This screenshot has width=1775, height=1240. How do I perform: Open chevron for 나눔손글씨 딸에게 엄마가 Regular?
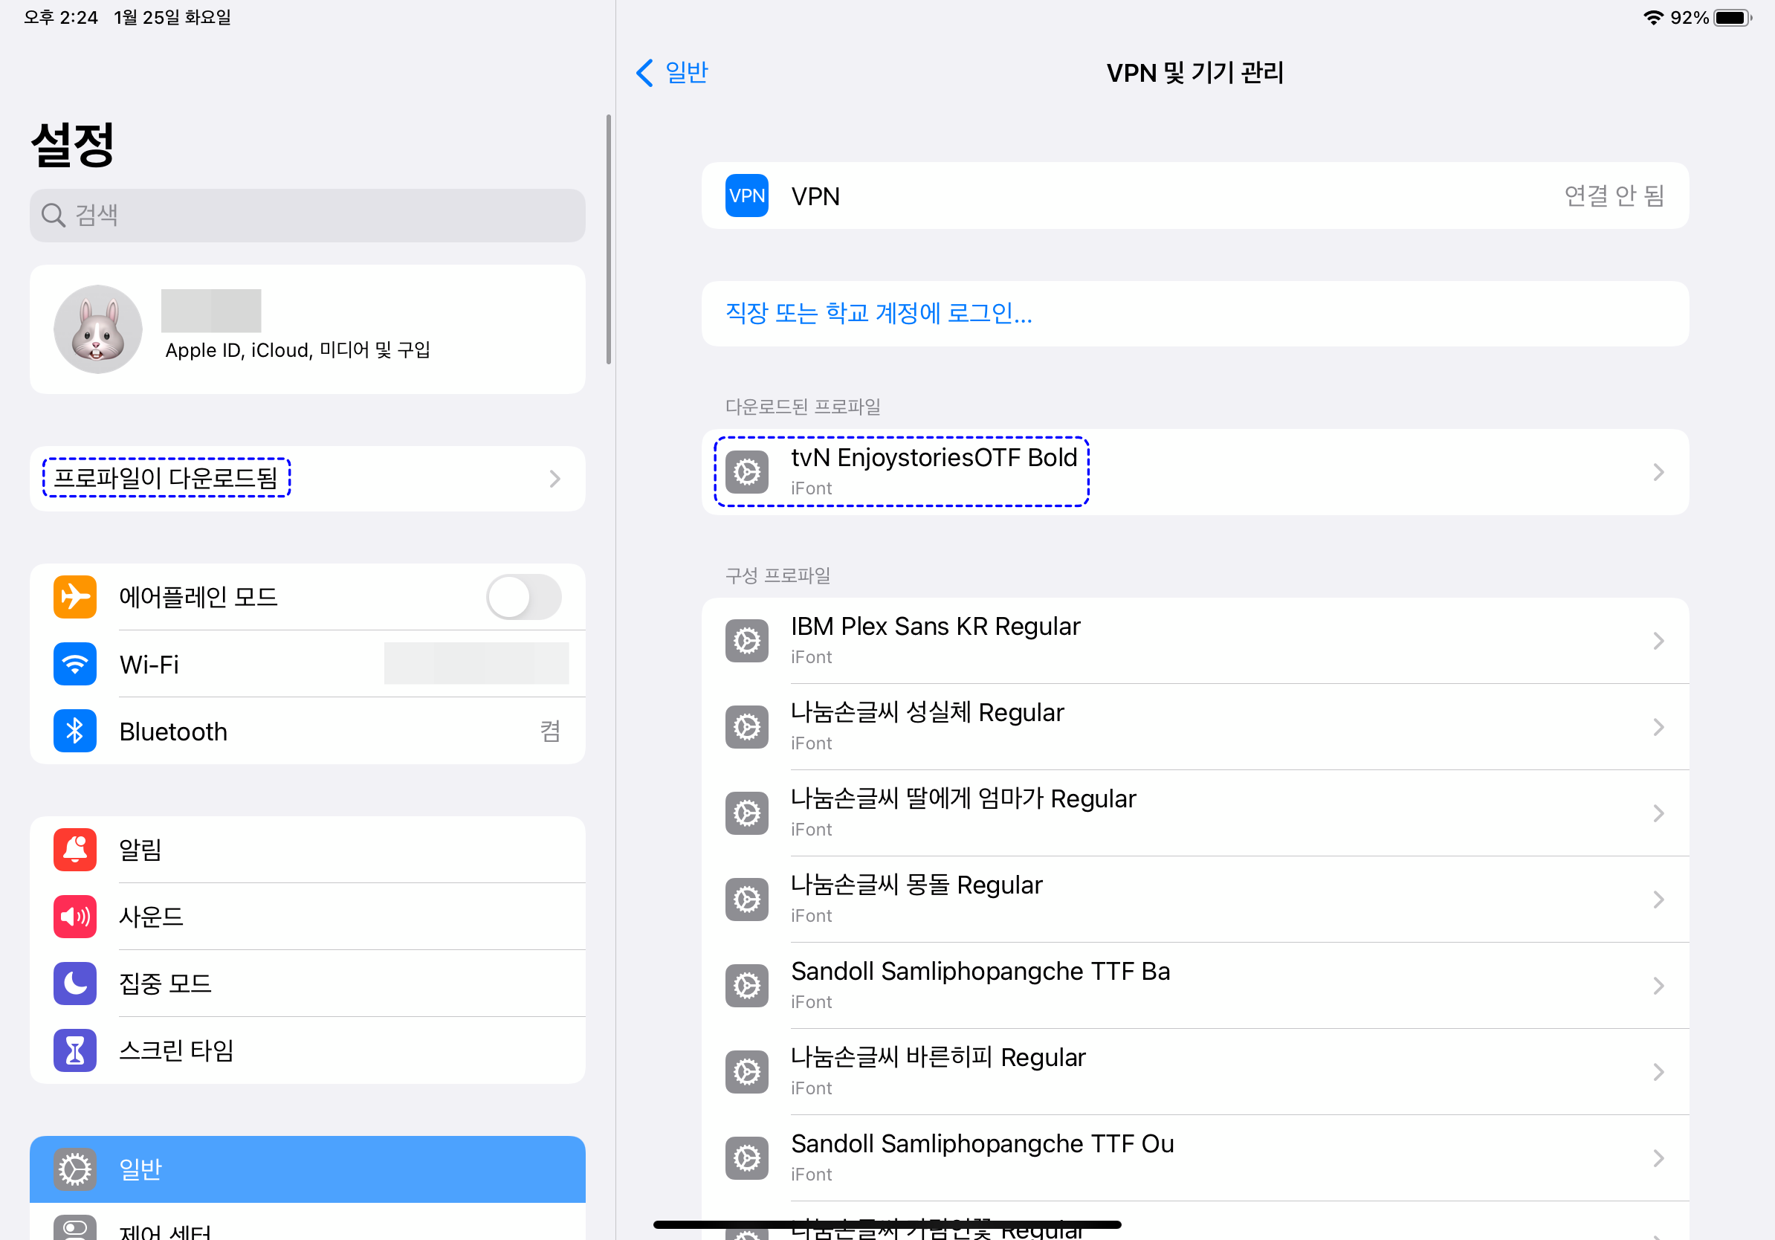(1658, 813)
